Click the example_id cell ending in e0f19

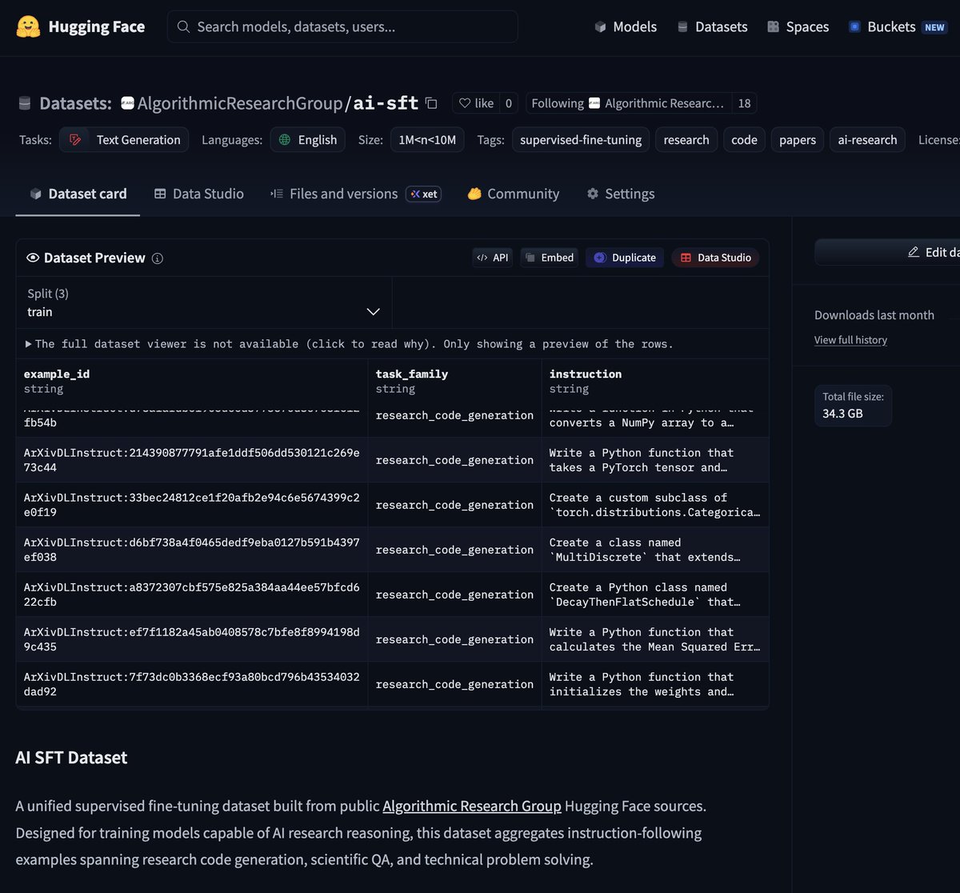192,505
